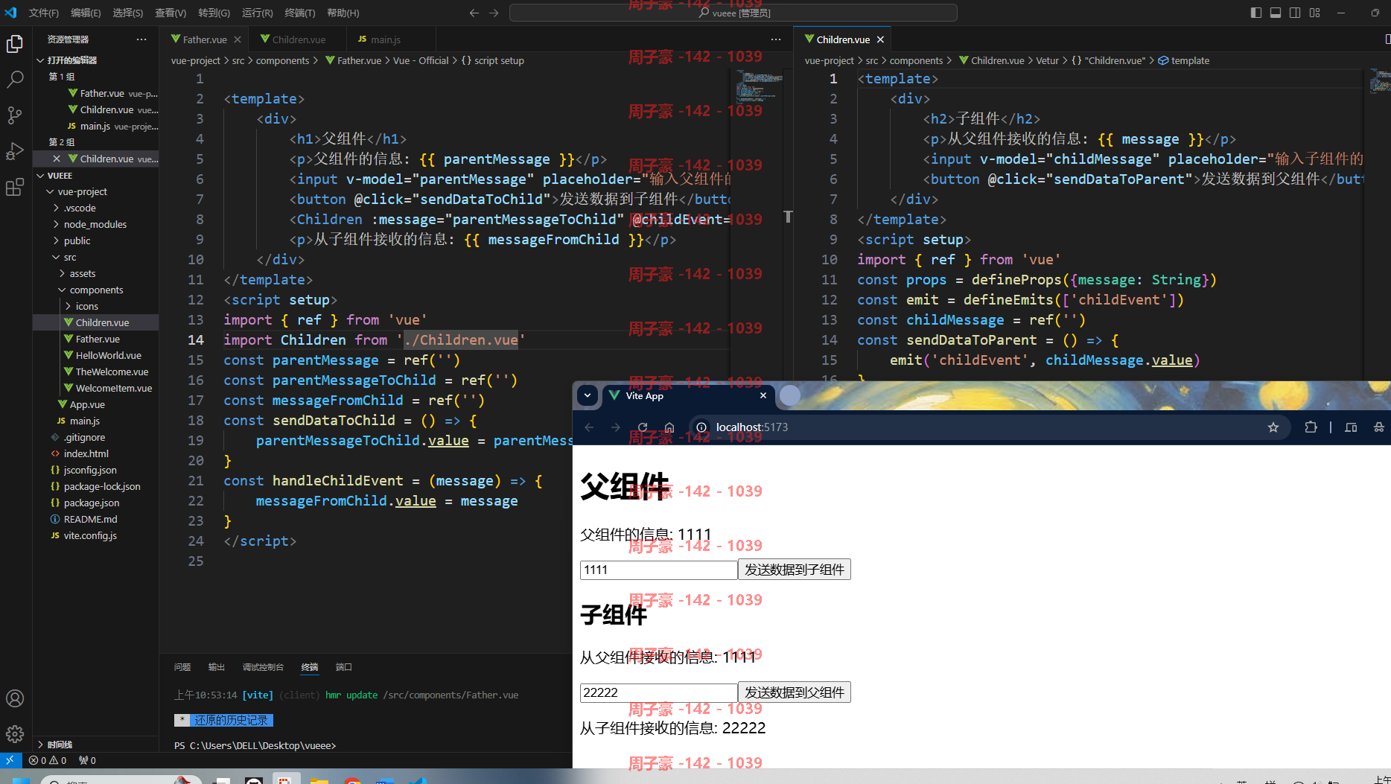Close the Father.vue editor tab
The width and height of the screenshot is (1391, 784).
pos(238,39)
